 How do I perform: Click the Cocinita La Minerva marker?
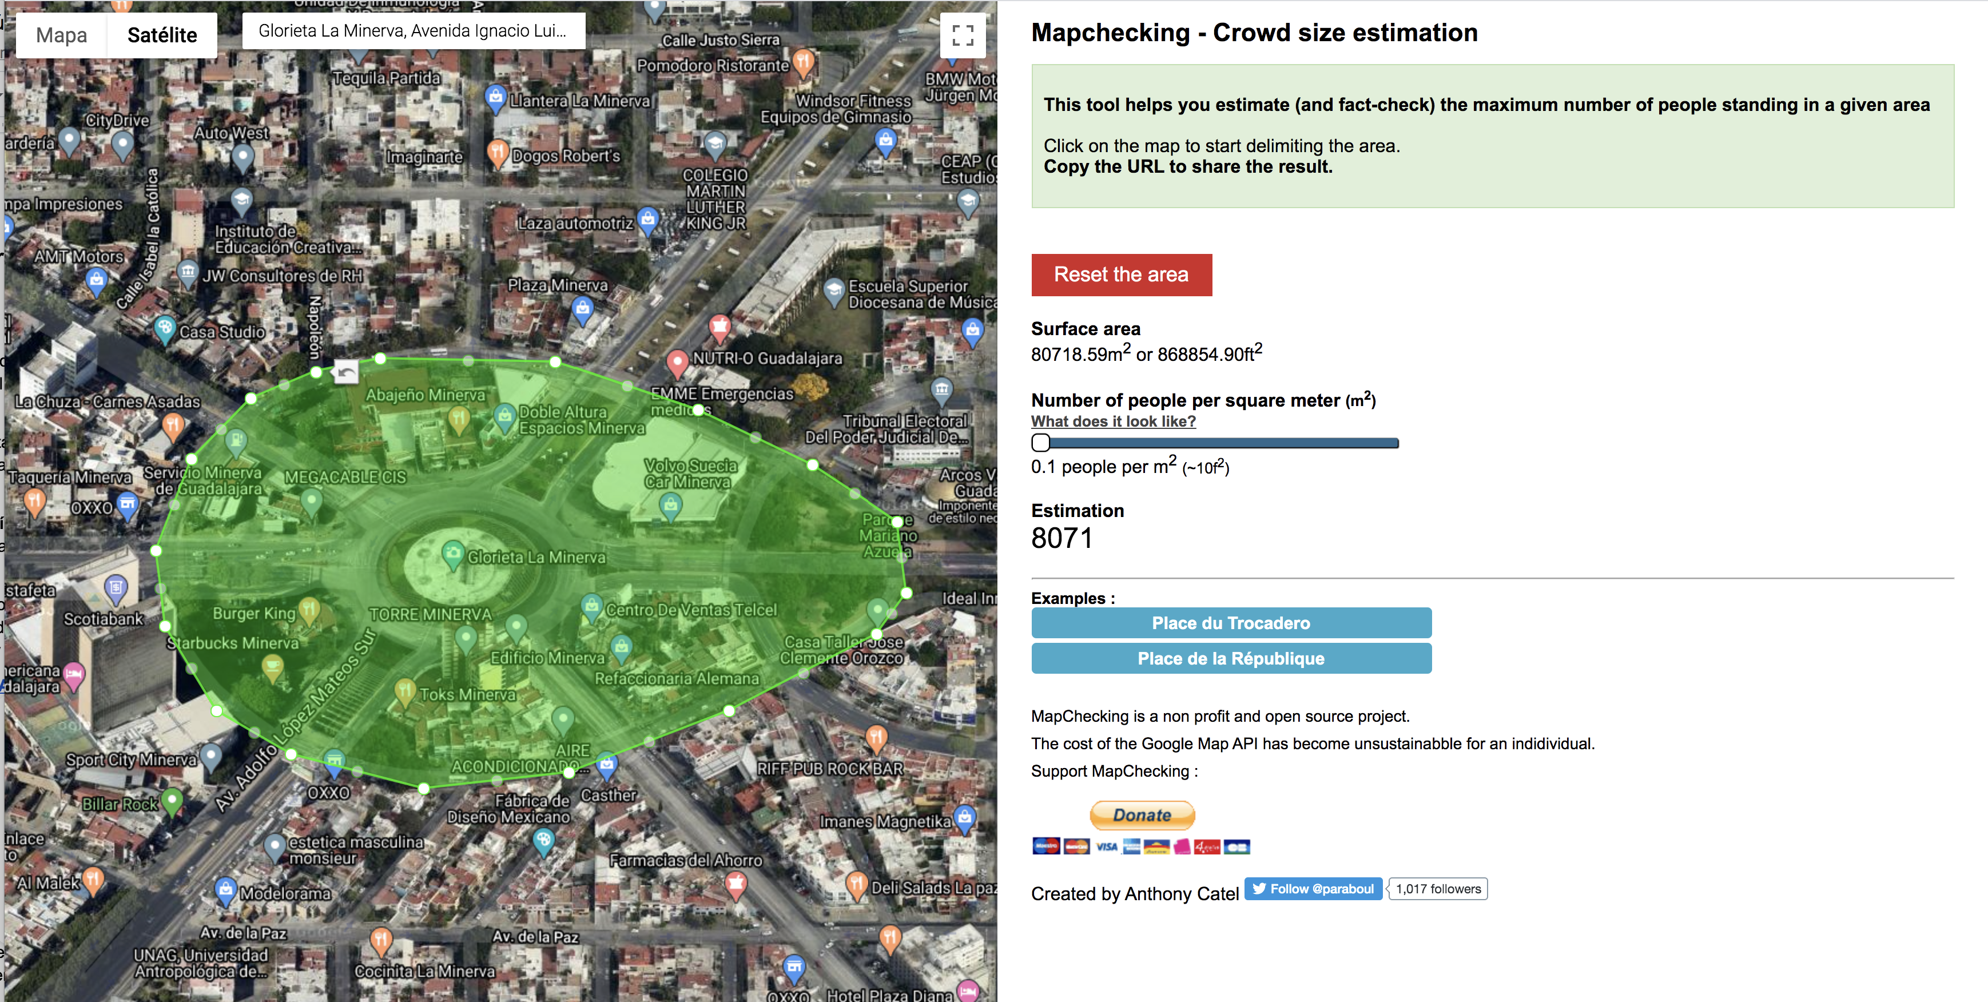(381, 941)
